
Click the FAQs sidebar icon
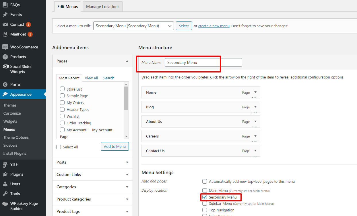tap(5, 5)
